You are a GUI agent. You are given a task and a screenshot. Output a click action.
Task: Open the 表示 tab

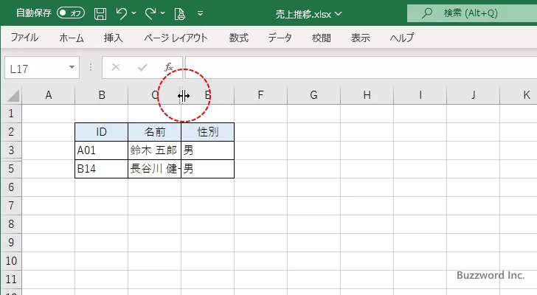[360, 38]
